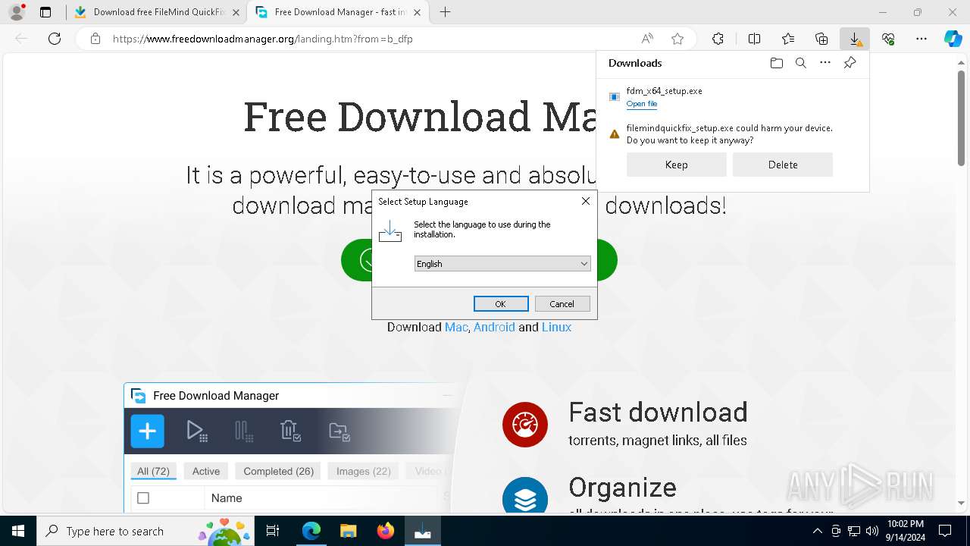Toggle the Downloads toolbar button
This screenshot has width=970, height=546.
[x=855, y=39]
